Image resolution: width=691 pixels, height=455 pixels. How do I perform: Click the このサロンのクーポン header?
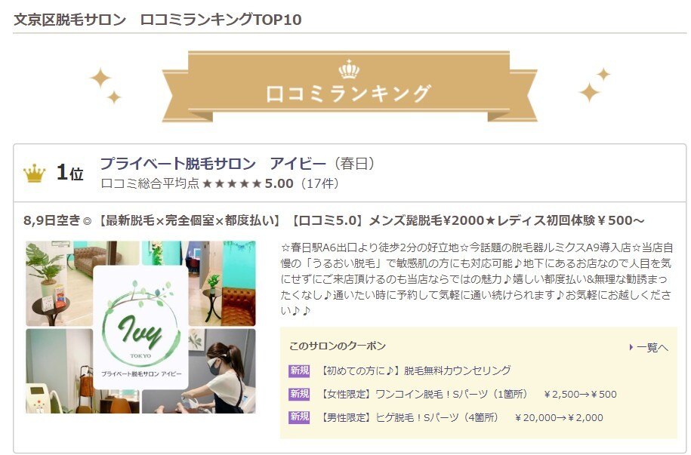[x=337, y=346]
